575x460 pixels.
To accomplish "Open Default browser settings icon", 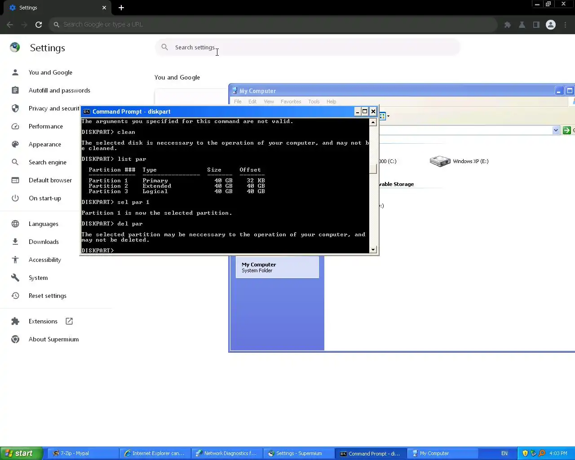I will (x=15, y=180).
